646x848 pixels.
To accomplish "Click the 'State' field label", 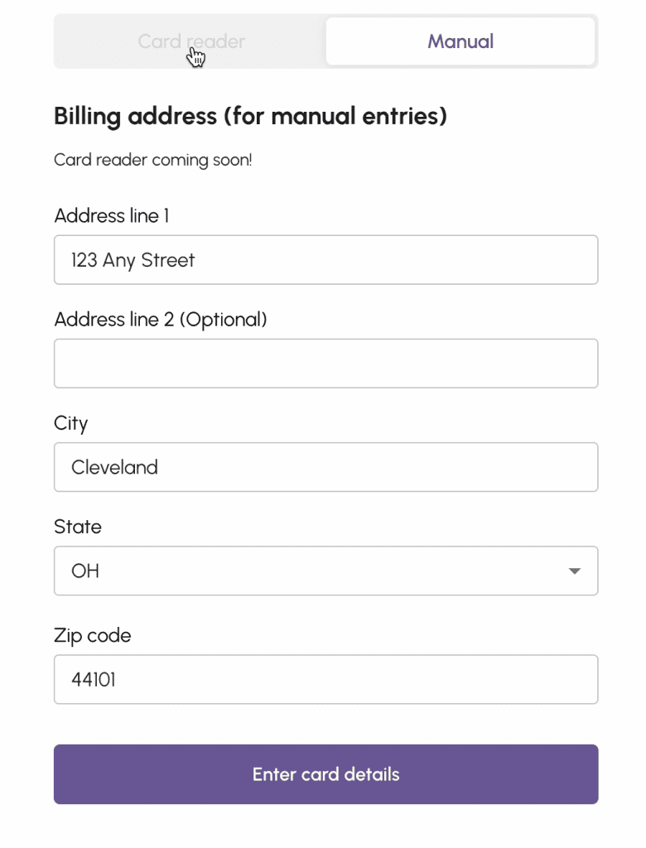I will [x=78, y=527].
